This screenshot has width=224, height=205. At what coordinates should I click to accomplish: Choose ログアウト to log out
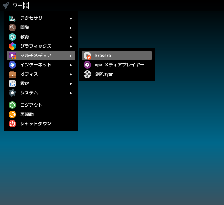click(41, 105)
